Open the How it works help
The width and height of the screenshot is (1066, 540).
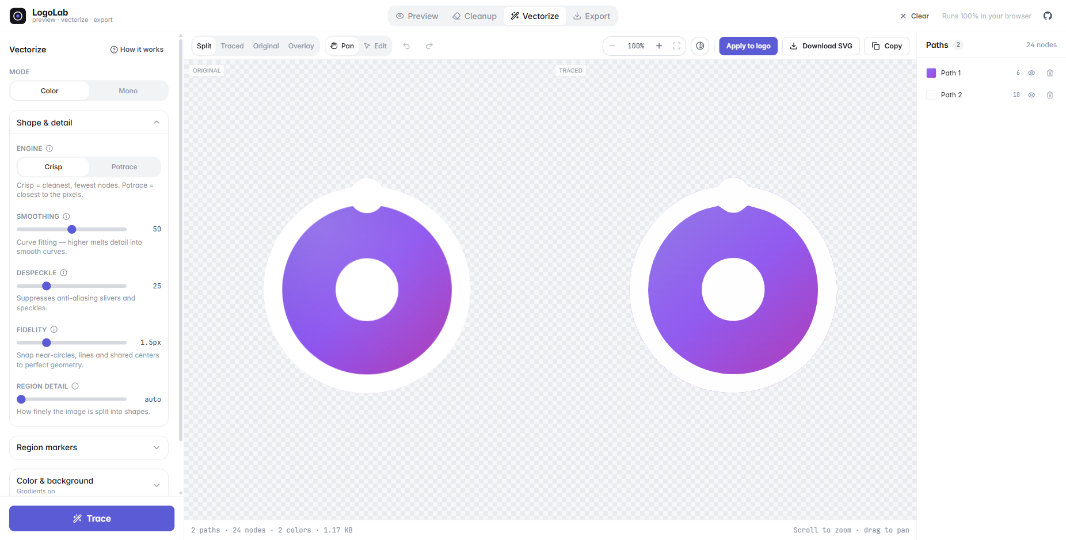click(137, 50)
